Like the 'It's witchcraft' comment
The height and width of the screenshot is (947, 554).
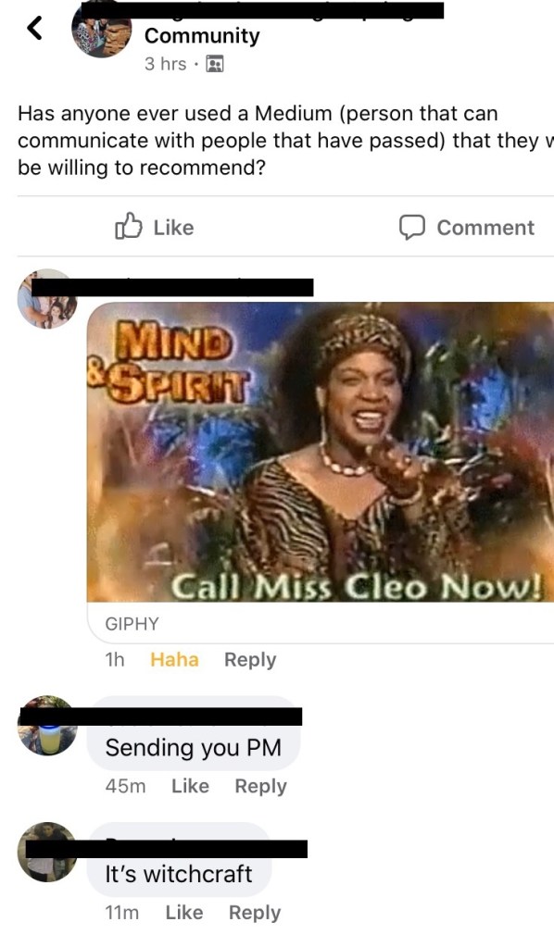[184, 913]
